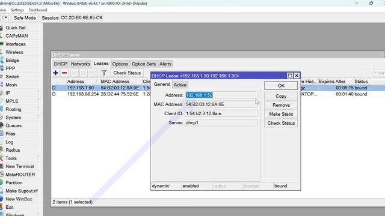The height and width of the screenshot is (216, 385).
Task: Open Partition in sidebar
Action: 14,182
